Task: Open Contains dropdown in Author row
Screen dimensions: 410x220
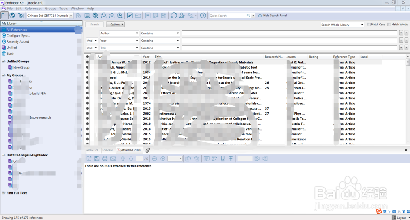Action: (x=160, y=34)
